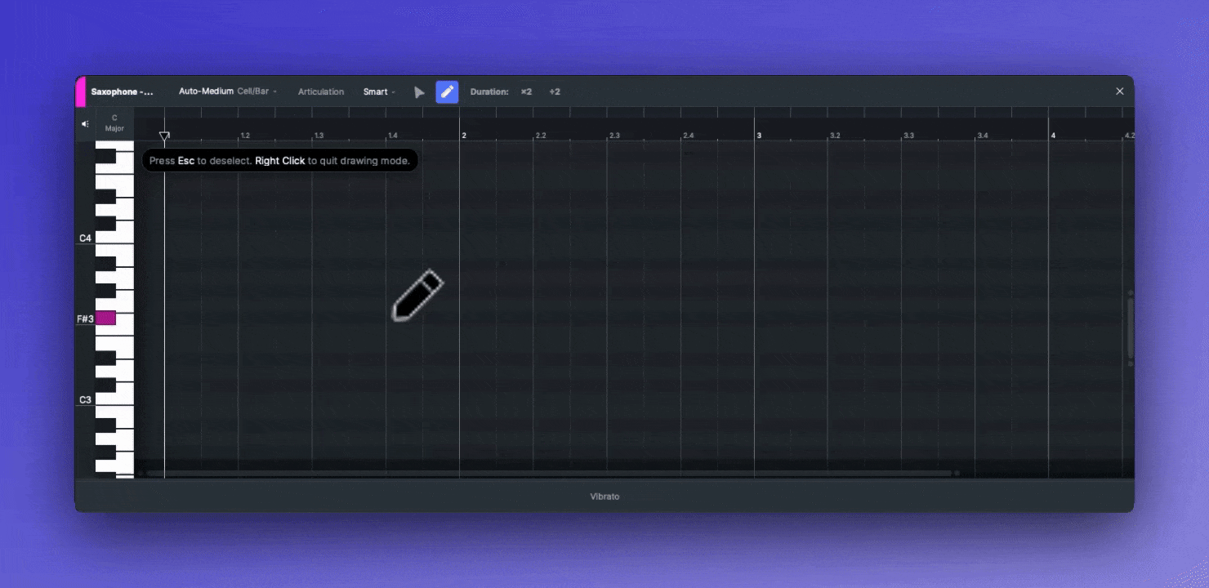Select the pointer selection tool

point(419,92)
